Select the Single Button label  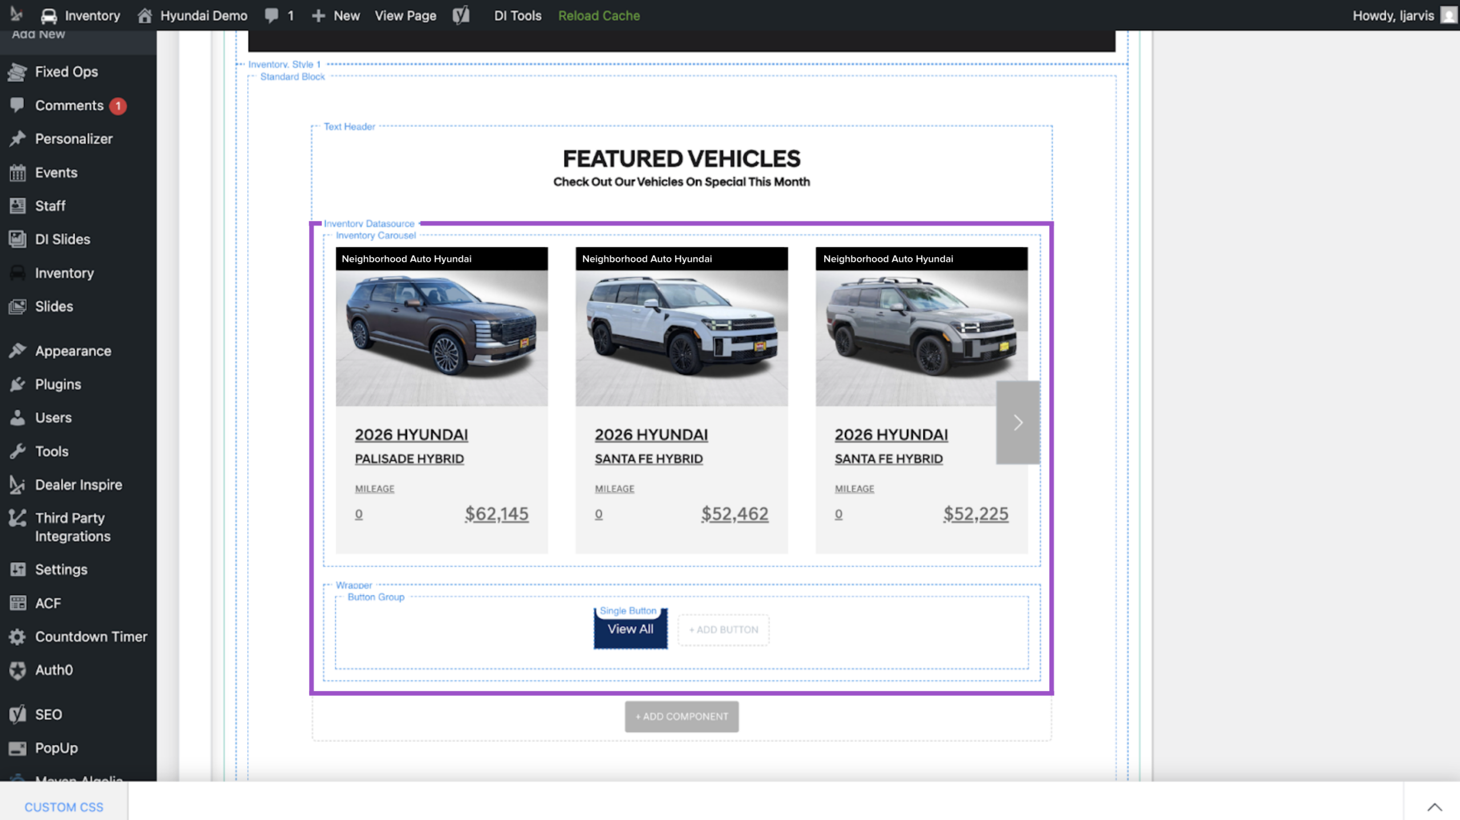(x=628, y=611)
